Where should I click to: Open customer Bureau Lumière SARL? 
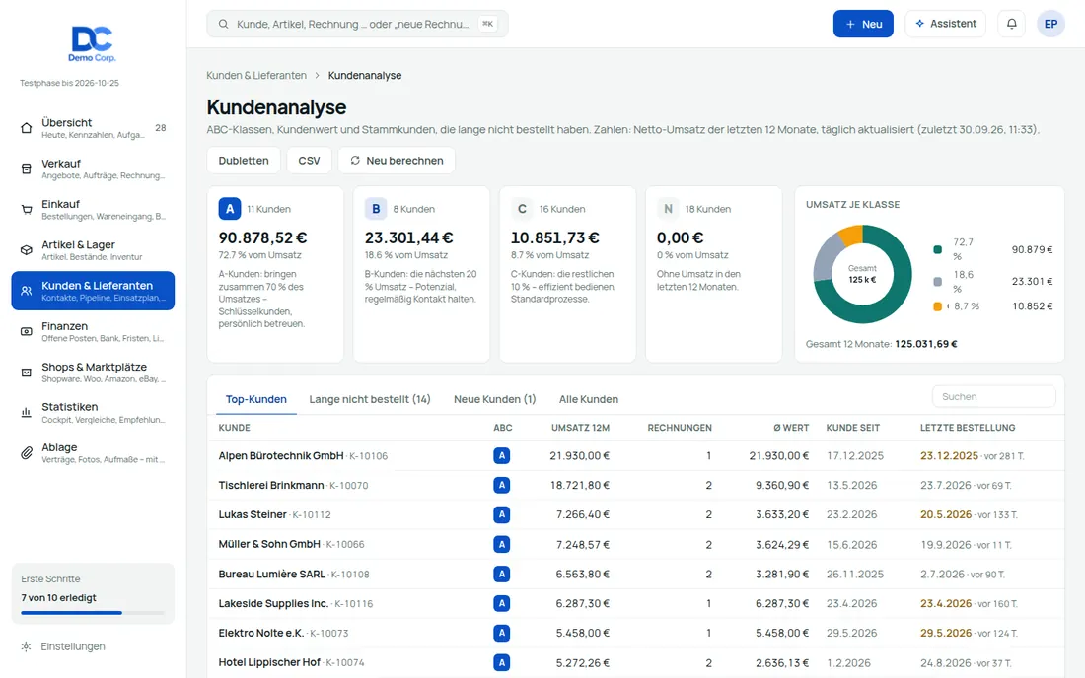tap(272, 575)
